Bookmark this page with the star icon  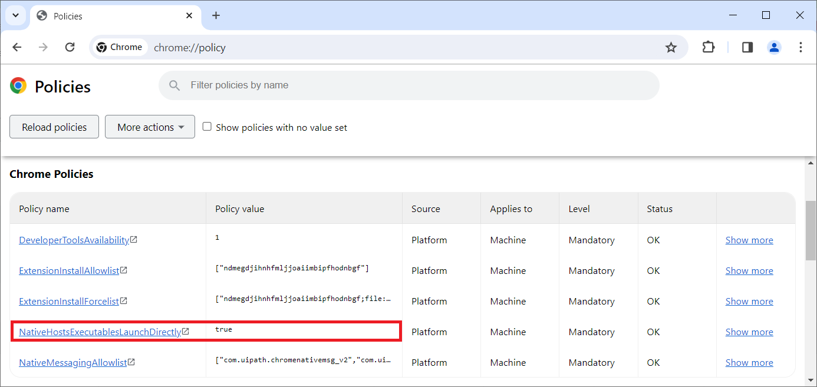tap(671, 48)
